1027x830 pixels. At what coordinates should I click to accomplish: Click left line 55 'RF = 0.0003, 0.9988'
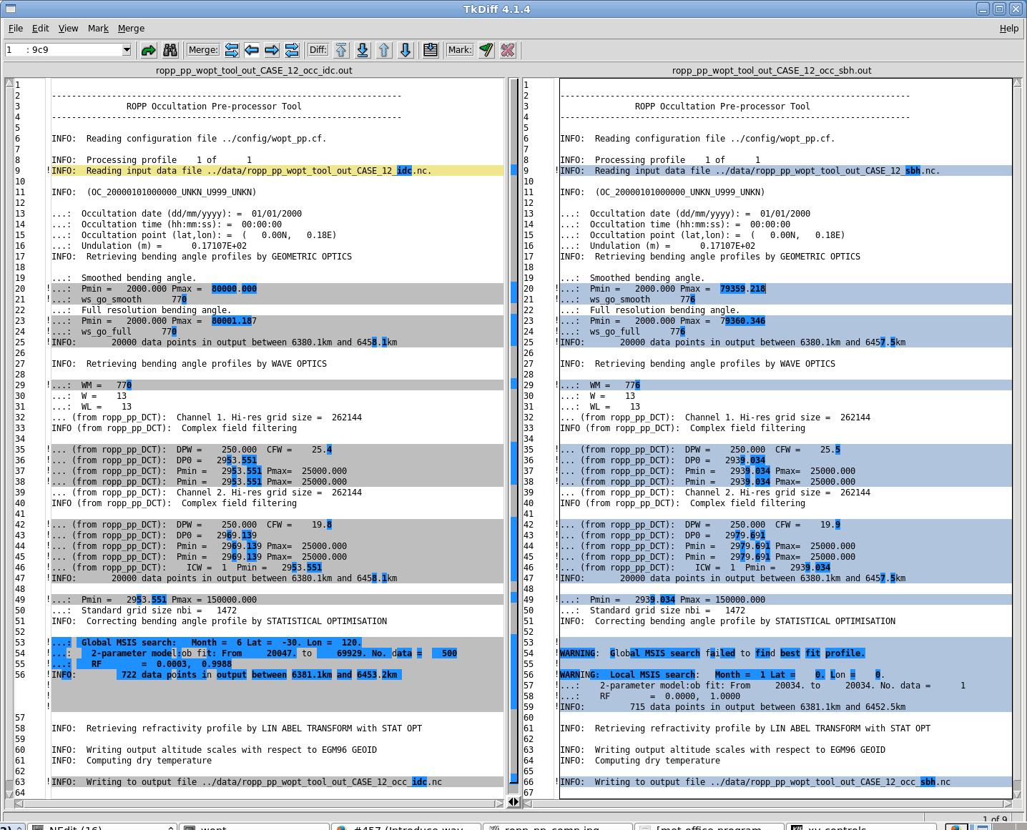coord(277,664)
